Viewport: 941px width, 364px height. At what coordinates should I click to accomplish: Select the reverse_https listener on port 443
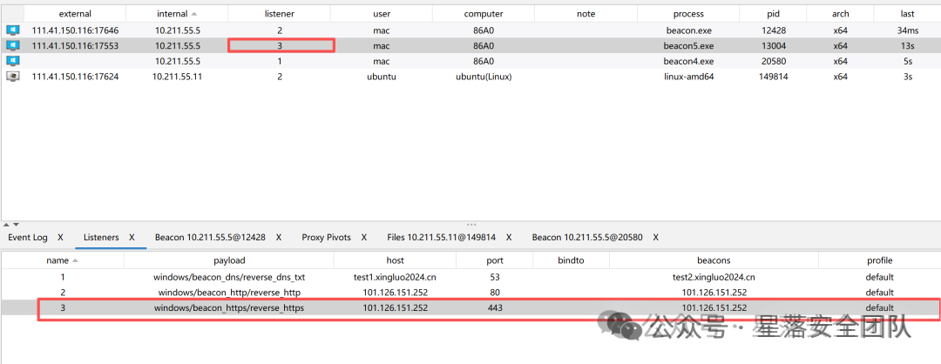[x=470, y=307]
